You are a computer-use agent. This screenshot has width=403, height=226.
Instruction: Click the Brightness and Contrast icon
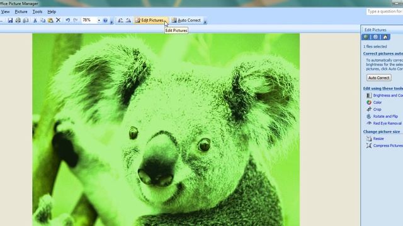coord(369,95)
